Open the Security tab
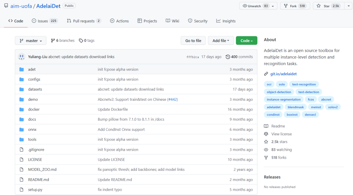The width and height of the screenshot is (353, 195). click(x=198, y=21)
